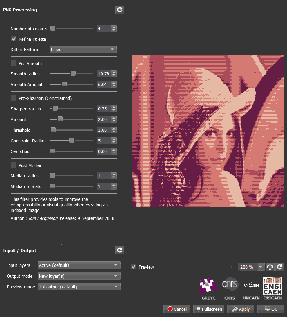This screenshot has width=287, height=317.
Task: Click the GREYC logo
Action: pos(209,285)
